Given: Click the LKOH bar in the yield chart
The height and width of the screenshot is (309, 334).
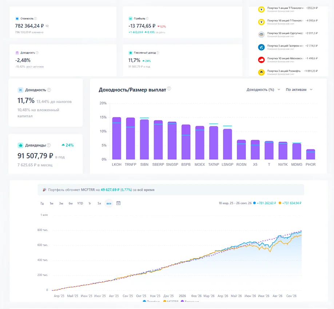Looking at the screenshot, I should pos(117,139).
